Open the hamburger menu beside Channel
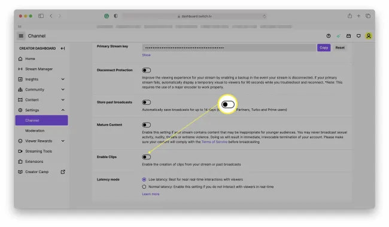 click(21, 36)
